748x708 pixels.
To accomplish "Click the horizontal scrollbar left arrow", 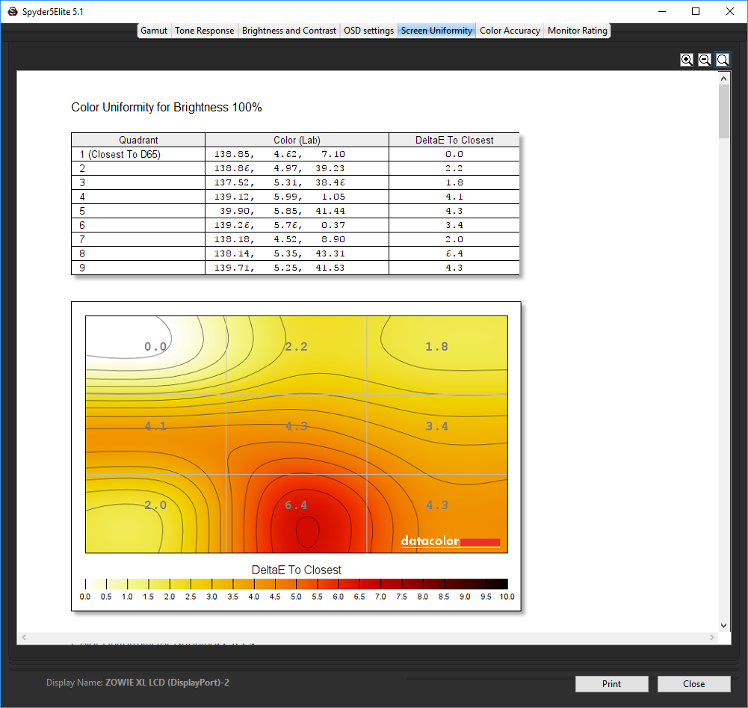I will 23,638.
